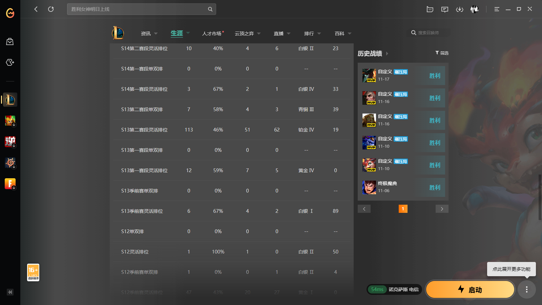Screen dimensions: 542x305
Task: Click the S13第二赛段灵活排位 row label
Action: (144, 130)
